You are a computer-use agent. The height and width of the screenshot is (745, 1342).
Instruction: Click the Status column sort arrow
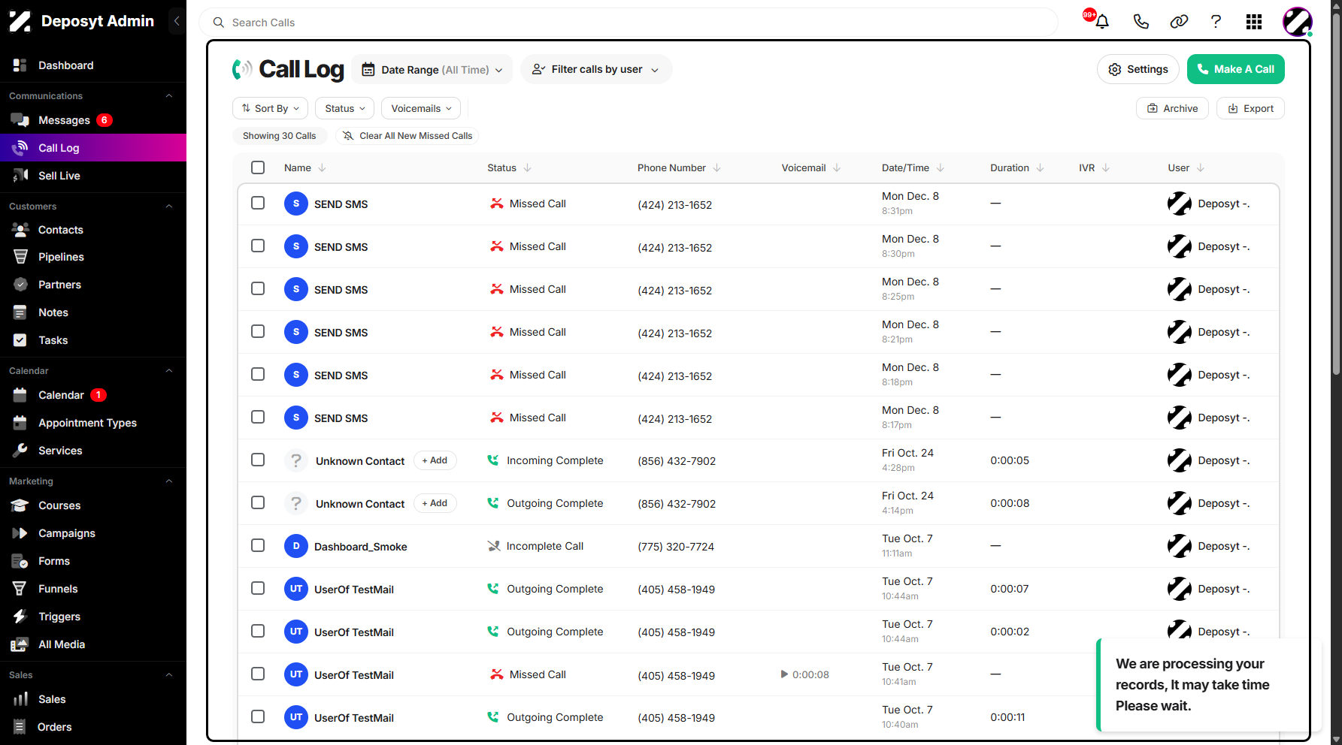click(527, 167)
